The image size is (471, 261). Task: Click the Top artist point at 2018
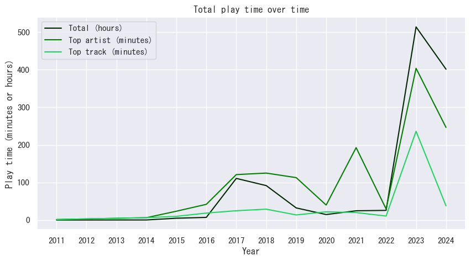click(x=266, y=173)
